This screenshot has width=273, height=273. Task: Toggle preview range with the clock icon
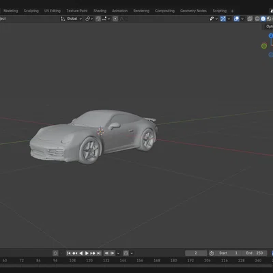coord(212,253)
